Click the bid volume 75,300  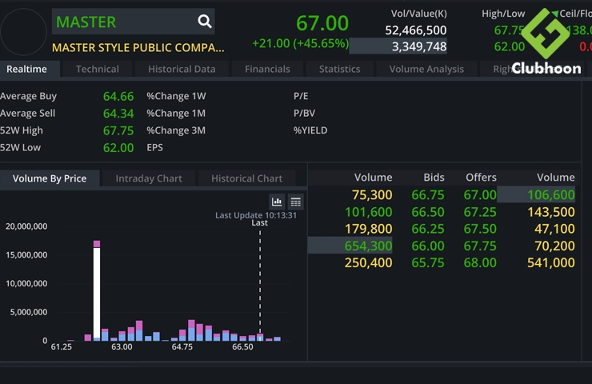[x=372, y=195]
